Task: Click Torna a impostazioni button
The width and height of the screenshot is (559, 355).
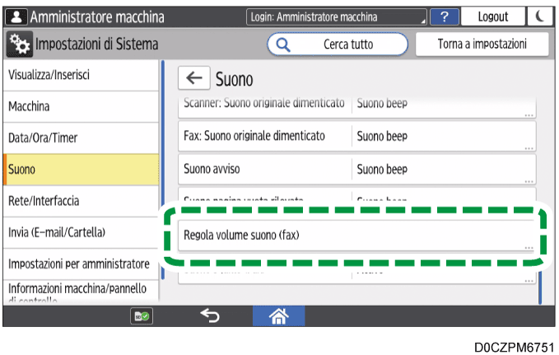Action: coord(481,44)
